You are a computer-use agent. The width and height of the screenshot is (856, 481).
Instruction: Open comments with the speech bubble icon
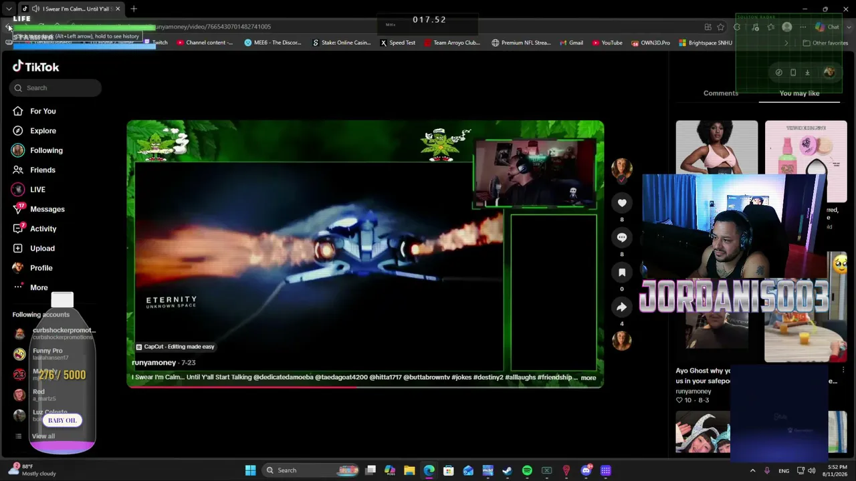622,237
